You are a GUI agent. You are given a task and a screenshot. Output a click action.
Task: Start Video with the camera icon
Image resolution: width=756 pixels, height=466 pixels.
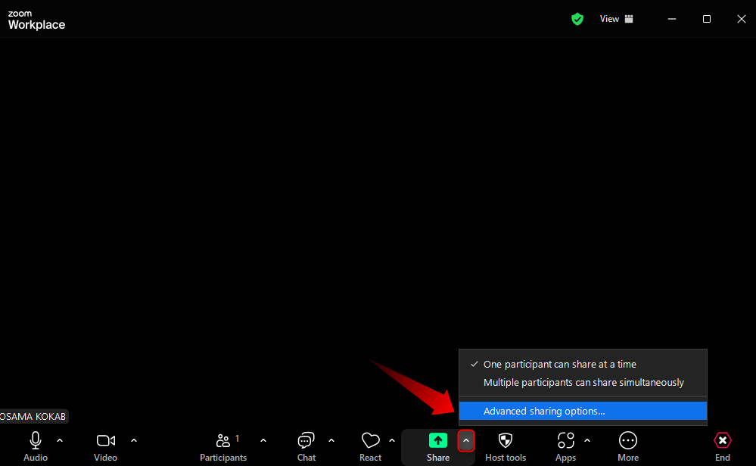[x=105, y=441]
